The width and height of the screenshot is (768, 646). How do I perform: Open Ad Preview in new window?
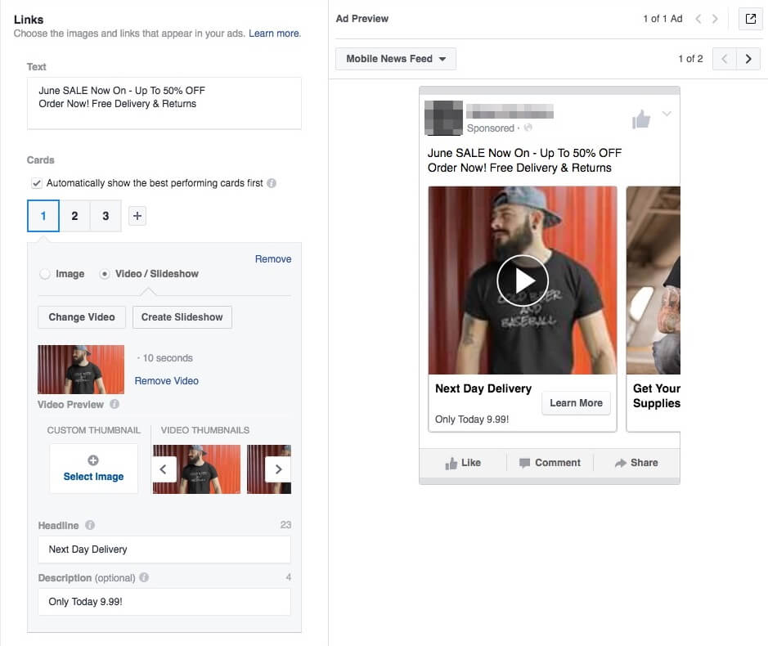coord(750,19)
